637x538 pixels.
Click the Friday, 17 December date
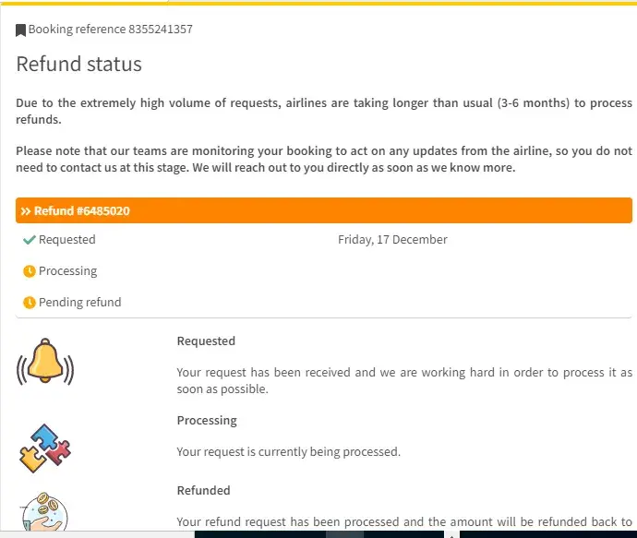click(392, 240)
